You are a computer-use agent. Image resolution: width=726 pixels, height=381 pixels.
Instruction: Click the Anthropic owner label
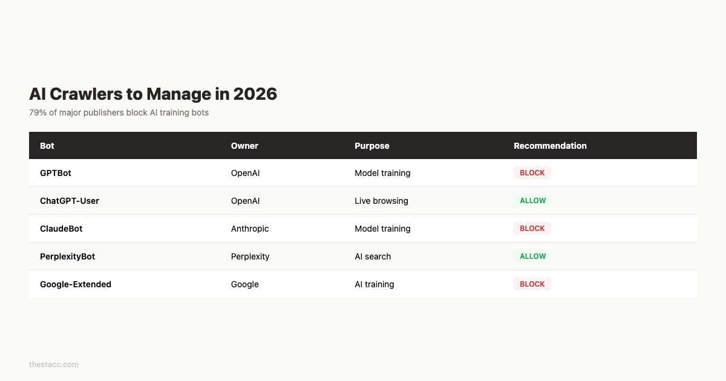tap(249, 229)
